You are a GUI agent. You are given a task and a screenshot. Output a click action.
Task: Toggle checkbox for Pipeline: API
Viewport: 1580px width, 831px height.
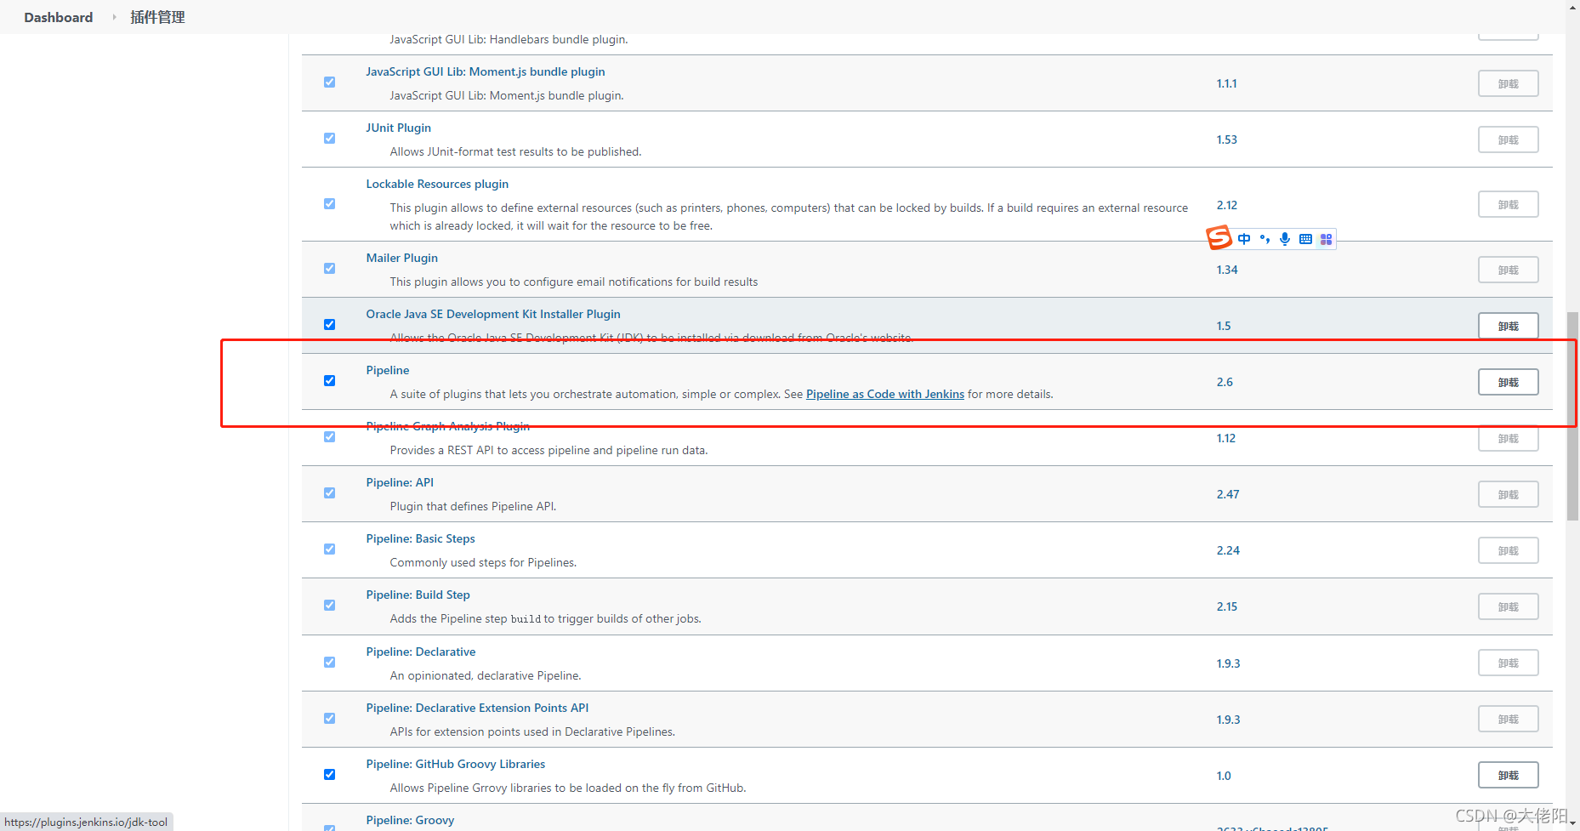[329, 493]
